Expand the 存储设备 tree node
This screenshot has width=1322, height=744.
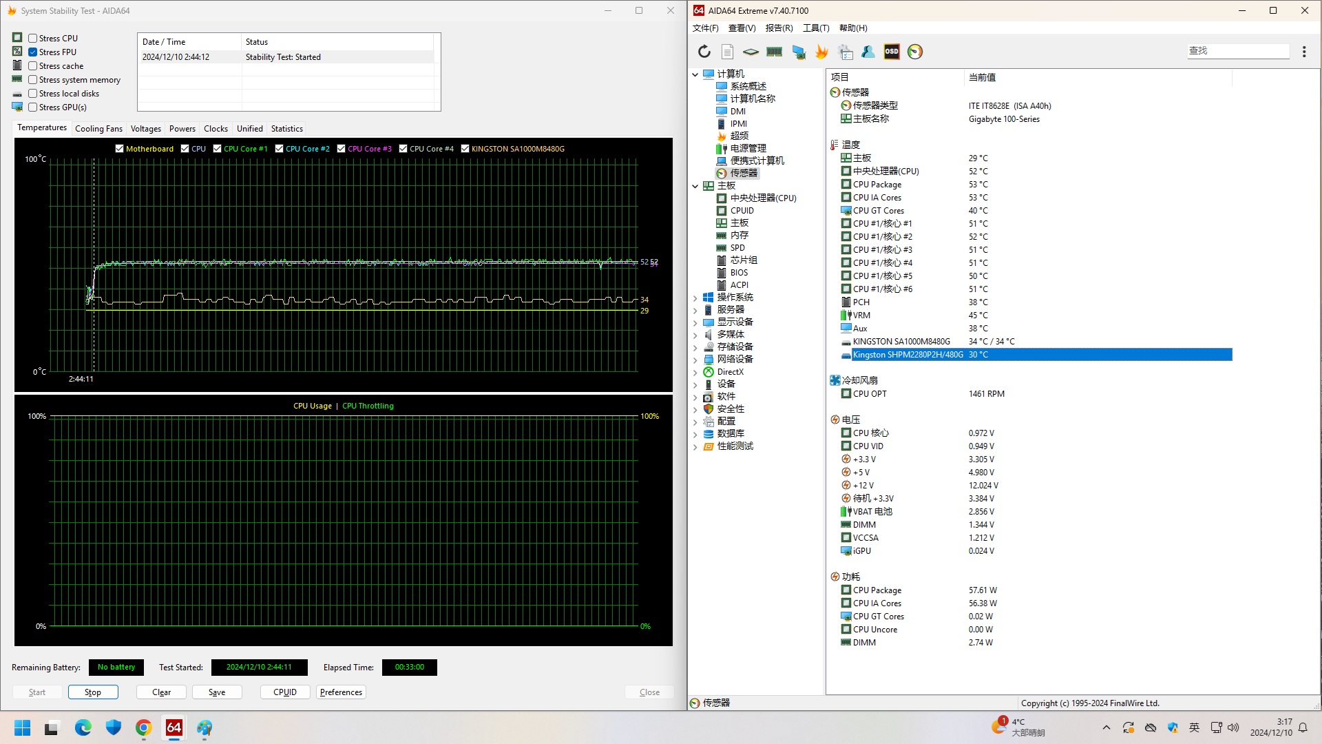pyautogui.click(x=695, y=347)
